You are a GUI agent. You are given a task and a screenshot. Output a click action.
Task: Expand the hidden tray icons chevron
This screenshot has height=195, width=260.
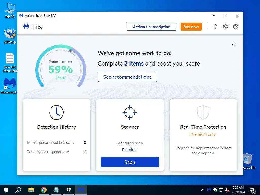[203, 190]
